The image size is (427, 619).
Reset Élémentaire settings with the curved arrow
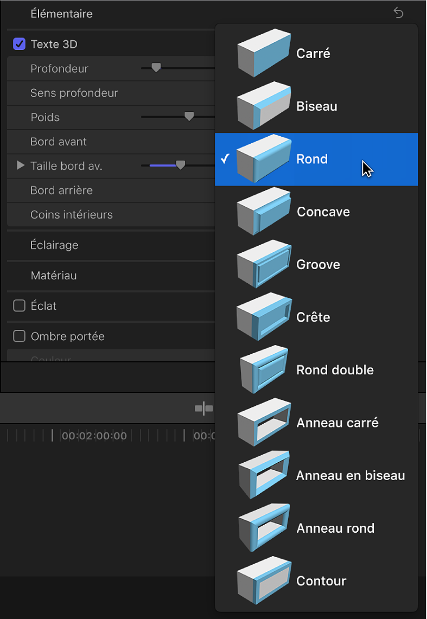click(399, 13)
